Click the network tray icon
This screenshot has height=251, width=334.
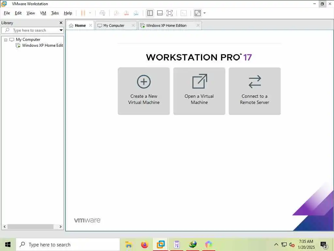[x=284, y=244]
